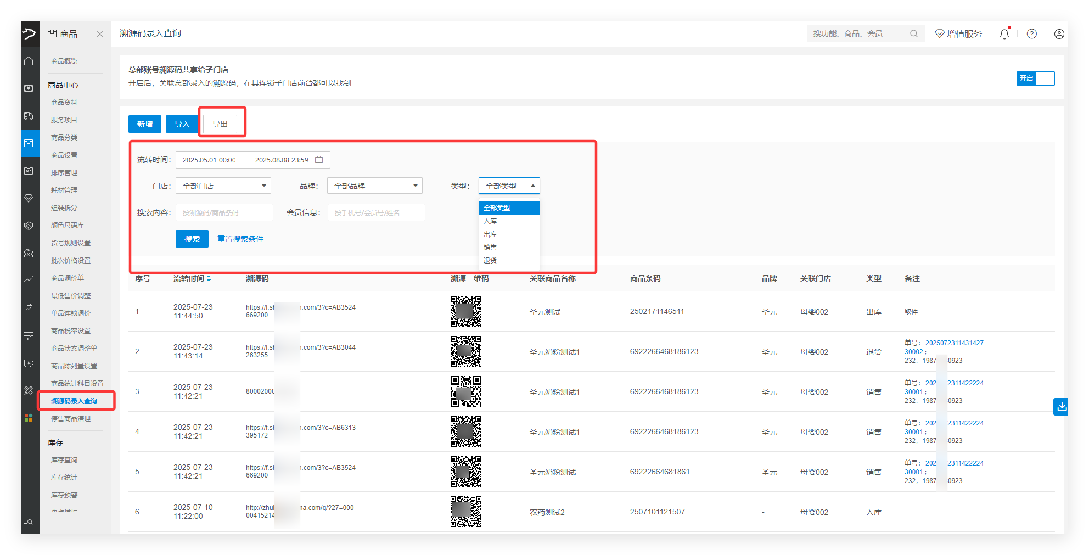Open the home icon in left rail

tap(29, 61)
